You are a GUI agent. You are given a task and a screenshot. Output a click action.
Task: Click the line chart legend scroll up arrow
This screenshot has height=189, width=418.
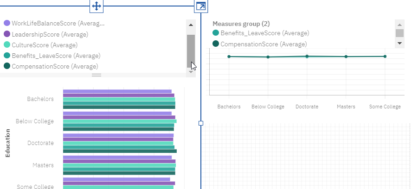399,25
